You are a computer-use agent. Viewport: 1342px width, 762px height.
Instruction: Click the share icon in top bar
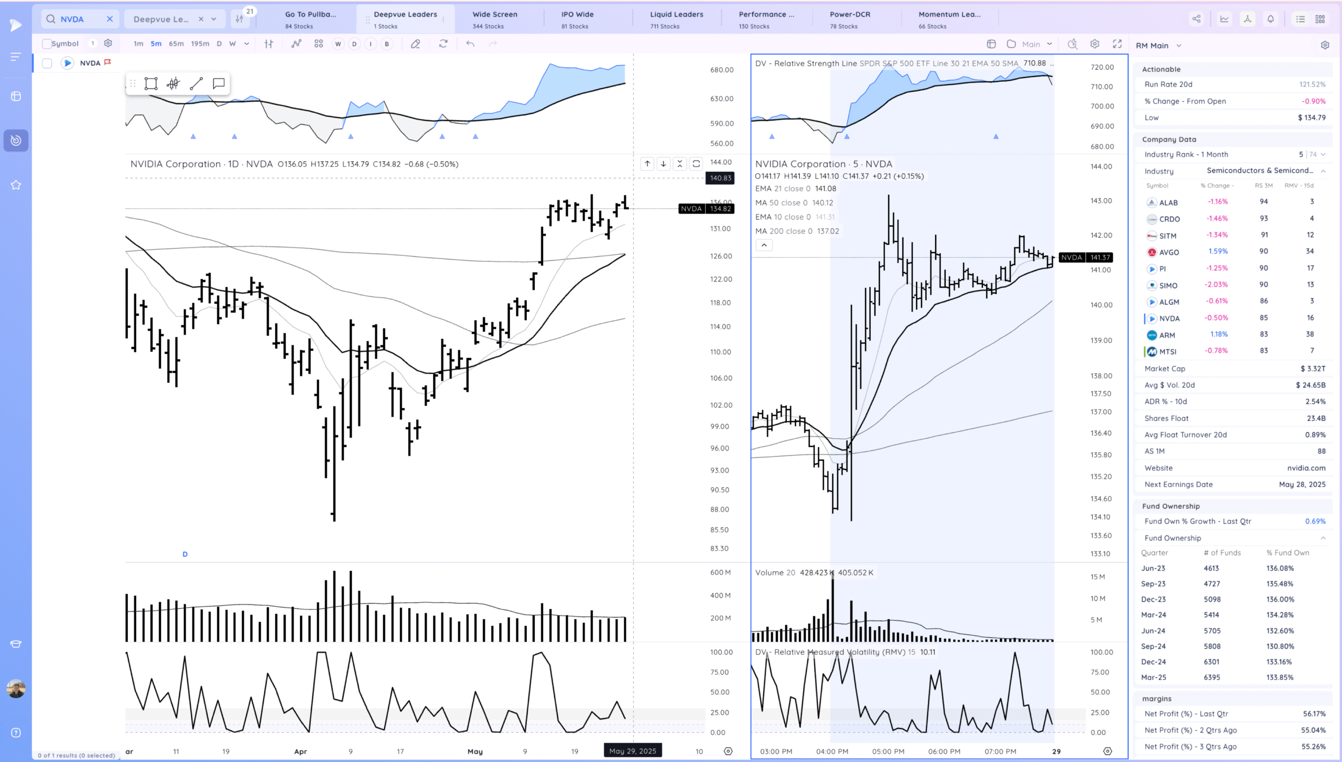tap(1196, 19)
